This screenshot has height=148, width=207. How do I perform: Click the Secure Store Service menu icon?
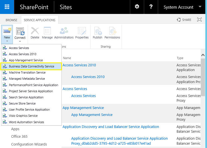click(5, 103)
